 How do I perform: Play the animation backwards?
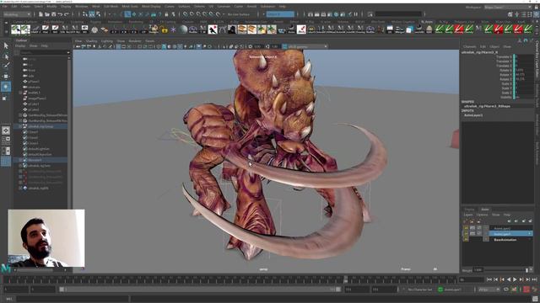509,279
